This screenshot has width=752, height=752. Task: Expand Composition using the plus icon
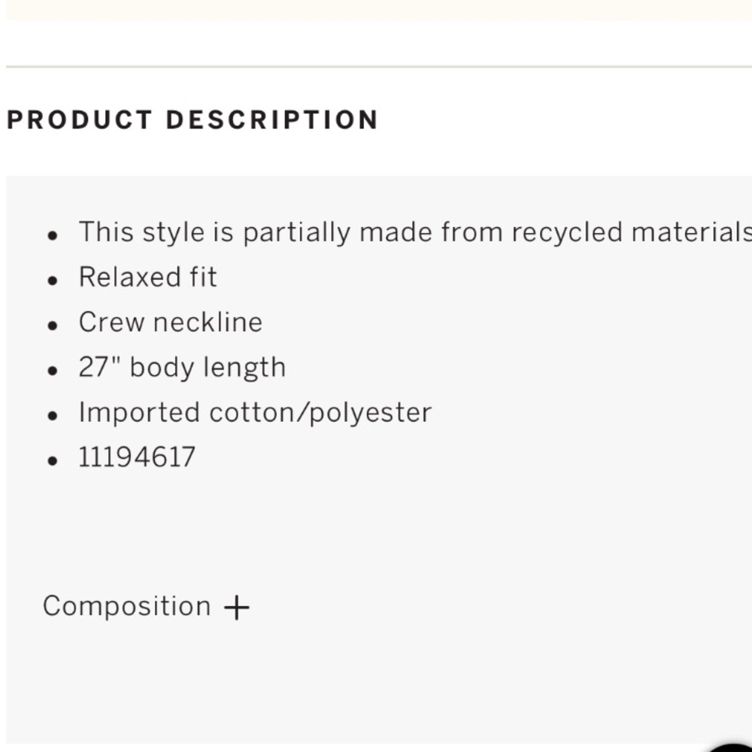tap(236, 607)
